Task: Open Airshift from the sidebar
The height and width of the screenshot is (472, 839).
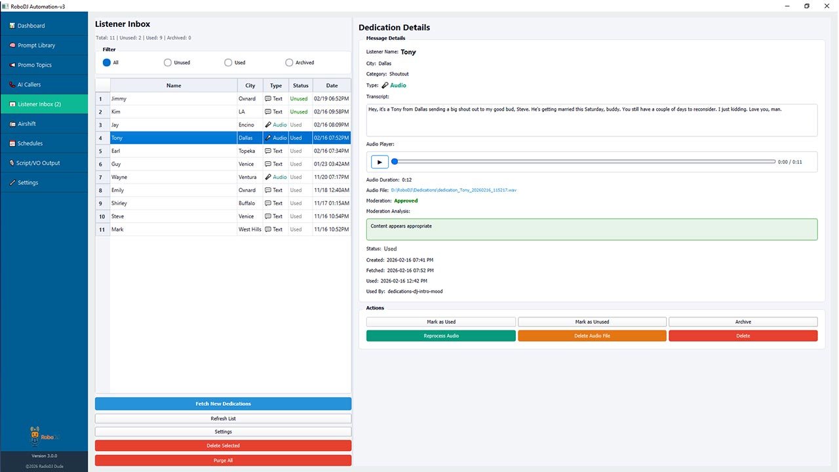Action: coord(27,124)
